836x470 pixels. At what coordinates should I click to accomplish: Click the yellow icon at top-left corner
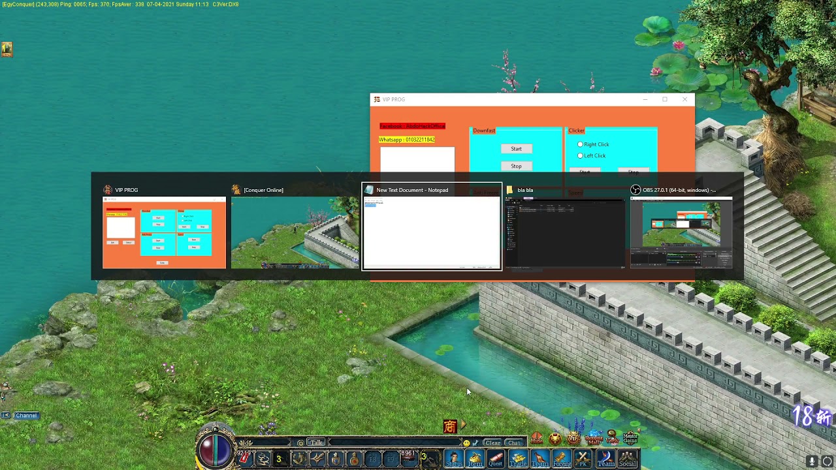click(x=7, y=49)
